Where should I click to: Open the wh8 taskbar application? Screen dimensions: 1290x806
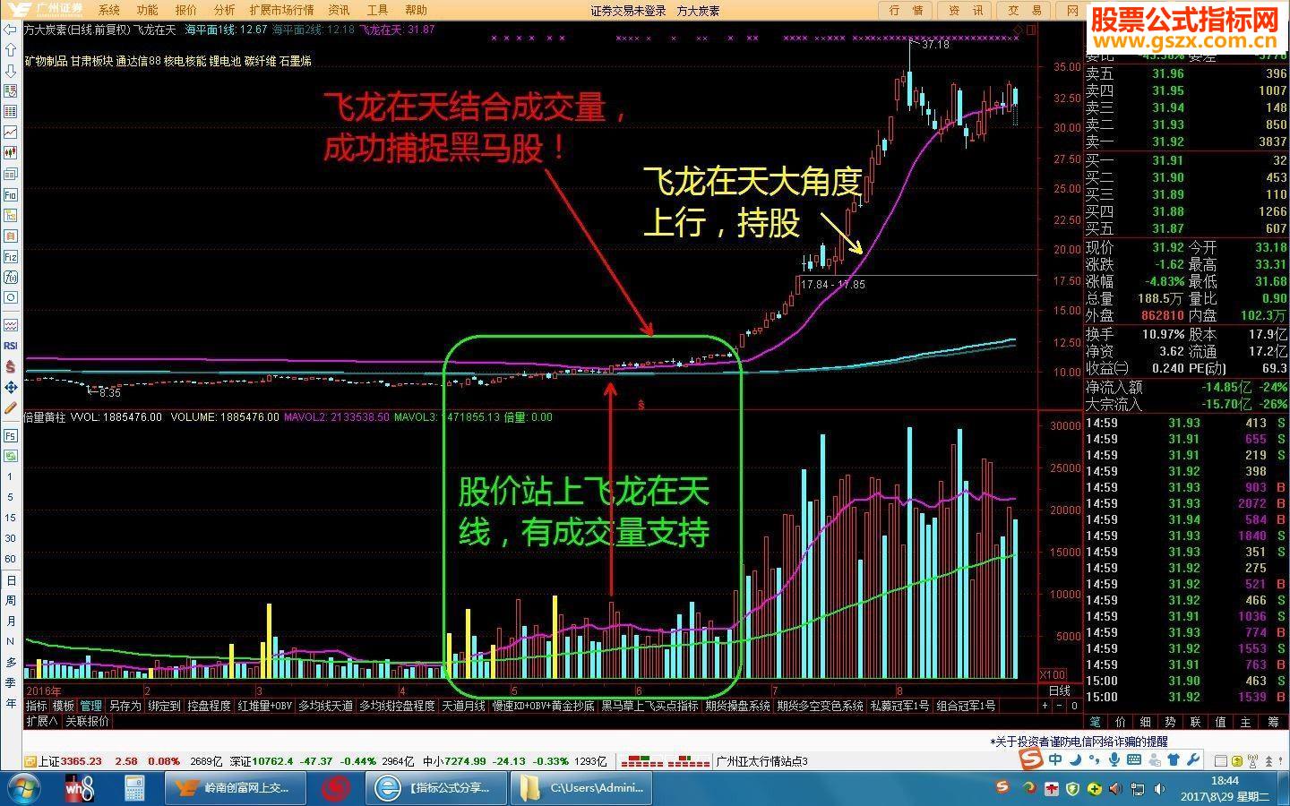pyautogui.click(x=81, y=789)
